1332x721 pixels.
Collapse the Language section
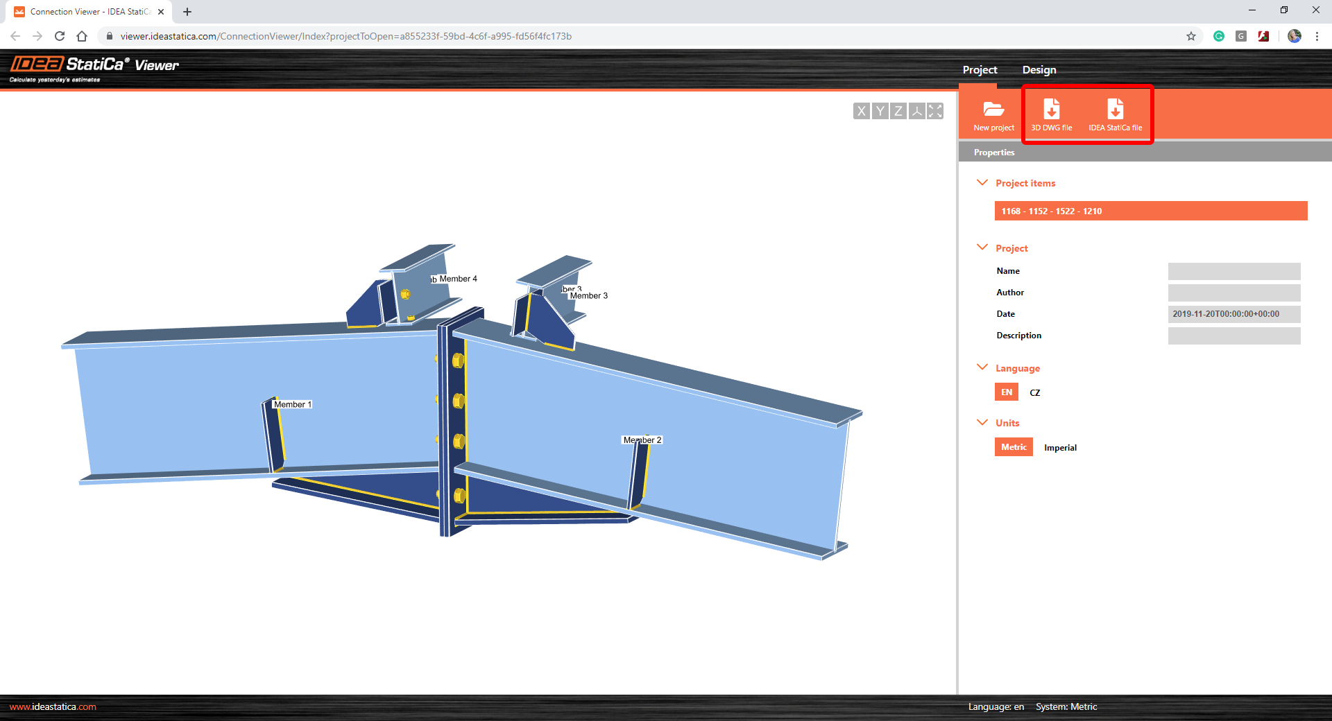tap(982, 367)
